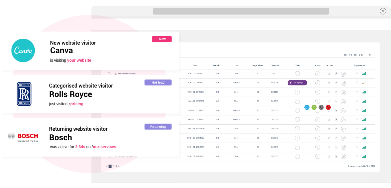This screenshot has height=188, width=391.
Task: Click the paper plane icon in the 11:36:21 row
Action: 329,92
